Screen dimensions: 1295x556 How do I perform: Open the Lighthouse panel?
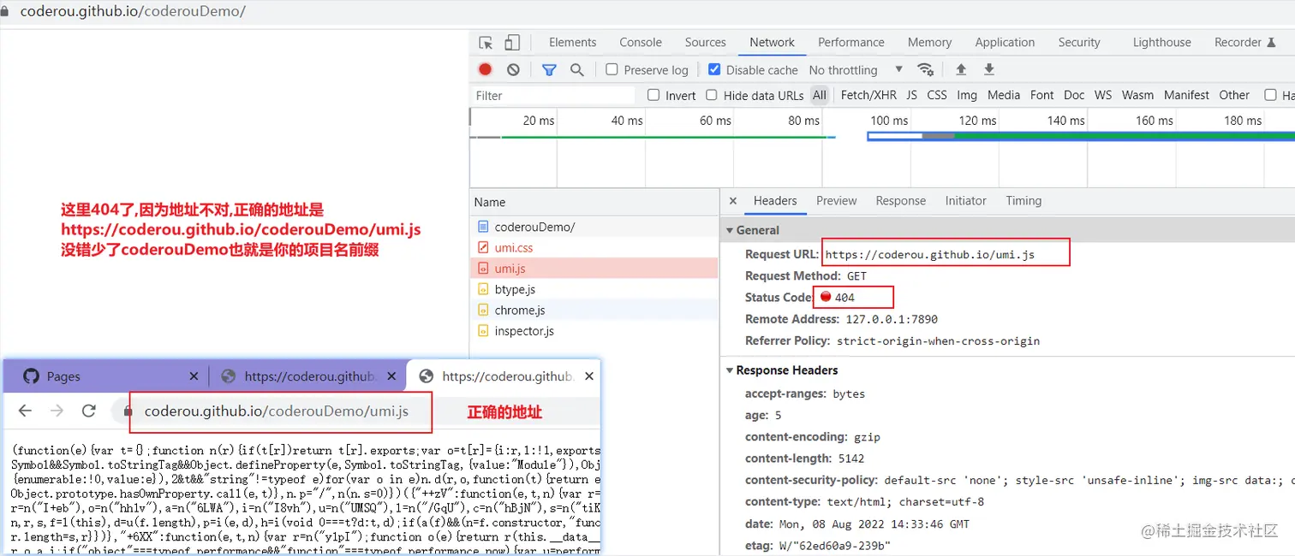click(x=1162, y=42)
